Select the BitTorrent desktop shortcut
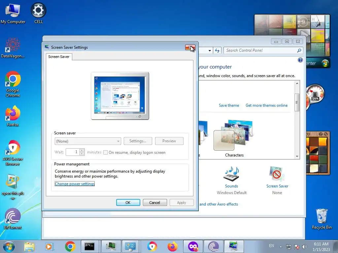Viewport: 338px width, 253px height. pyautogui.click(x=13, y=219)
